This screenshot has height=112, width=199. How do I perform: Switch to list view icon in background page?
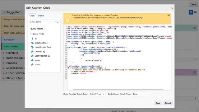coord(195,12)
